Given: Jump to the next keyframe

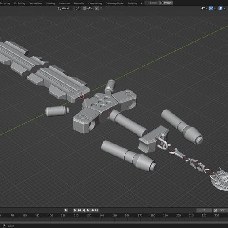Looking at the screenshot, I should (92, 210).
